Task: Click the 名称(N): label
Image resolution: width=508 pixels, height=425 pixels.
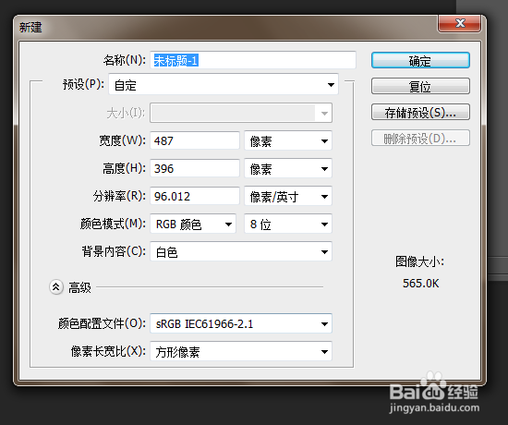Action: tap(125, 60)
